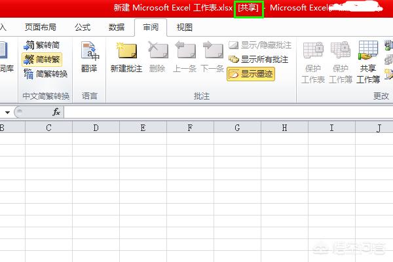Select column E header
393x262 pixels.
(143, 128)
